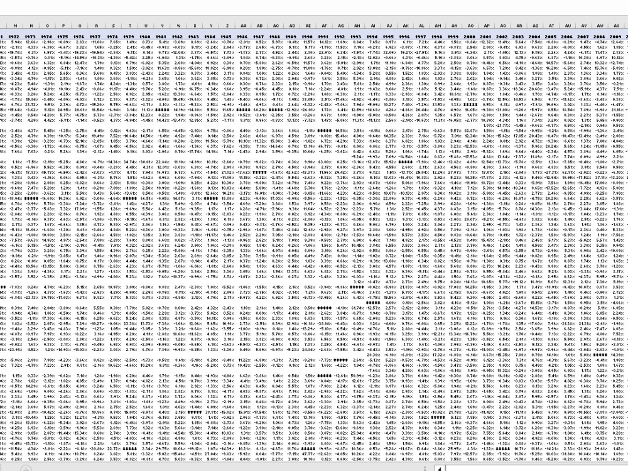Add a new sheet with the plus button

pyautogui.click(x=25, y=468)
